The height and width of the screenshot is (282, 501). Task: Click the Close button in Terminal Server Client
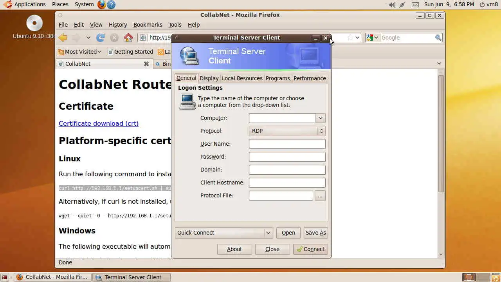[272, 249]
